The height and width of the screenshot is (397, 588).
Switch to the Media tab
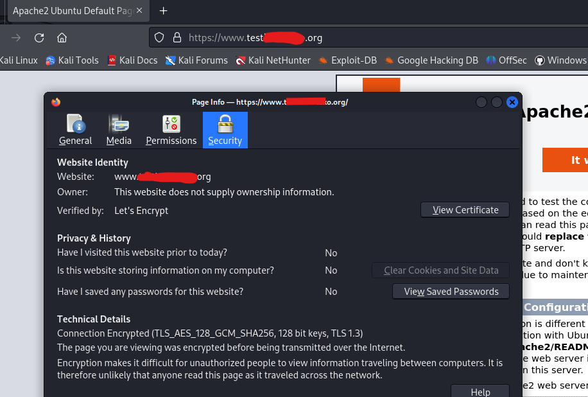click(119, 130)
